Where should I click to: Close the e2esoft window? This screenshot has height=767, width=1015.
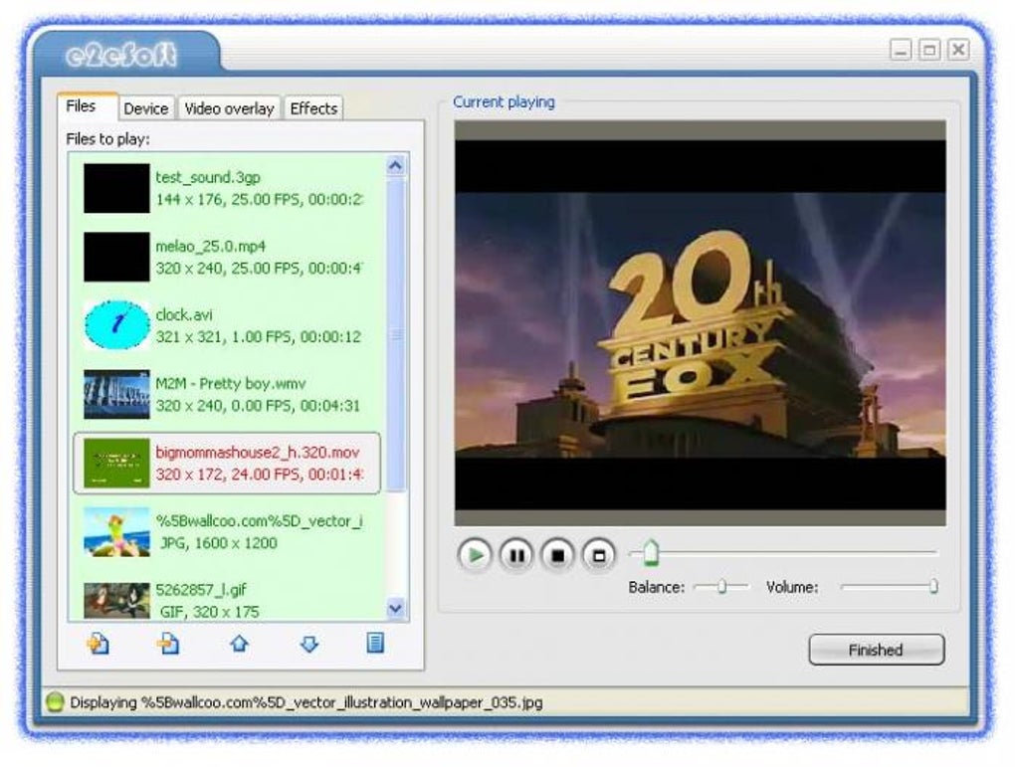coord(958,50)
